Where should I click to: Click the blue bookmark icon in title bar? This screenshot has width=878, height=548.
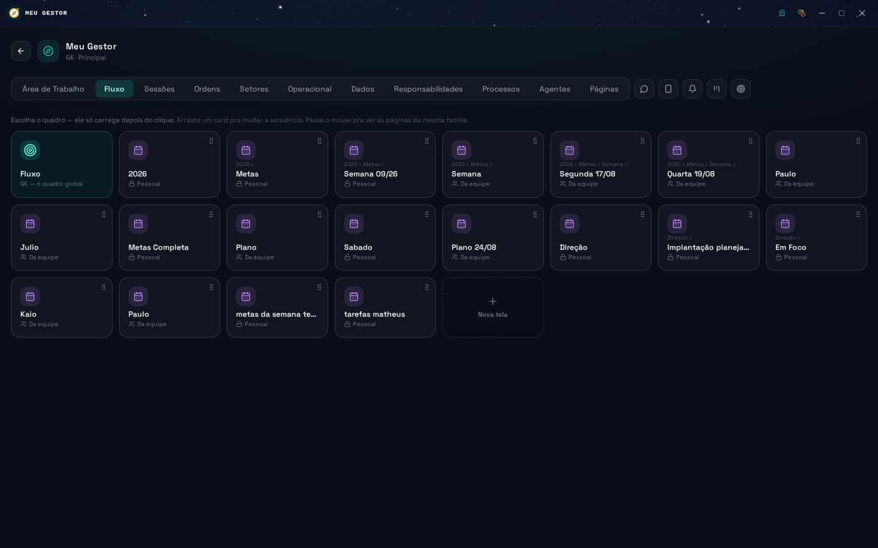pos(782,13)
